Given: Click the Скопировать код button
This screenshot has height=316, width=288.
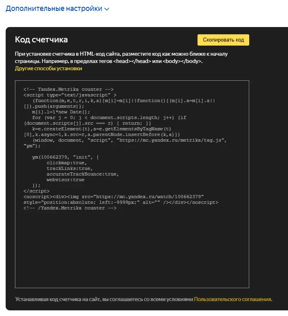Looking at the screenshot, I should point(223,40).
